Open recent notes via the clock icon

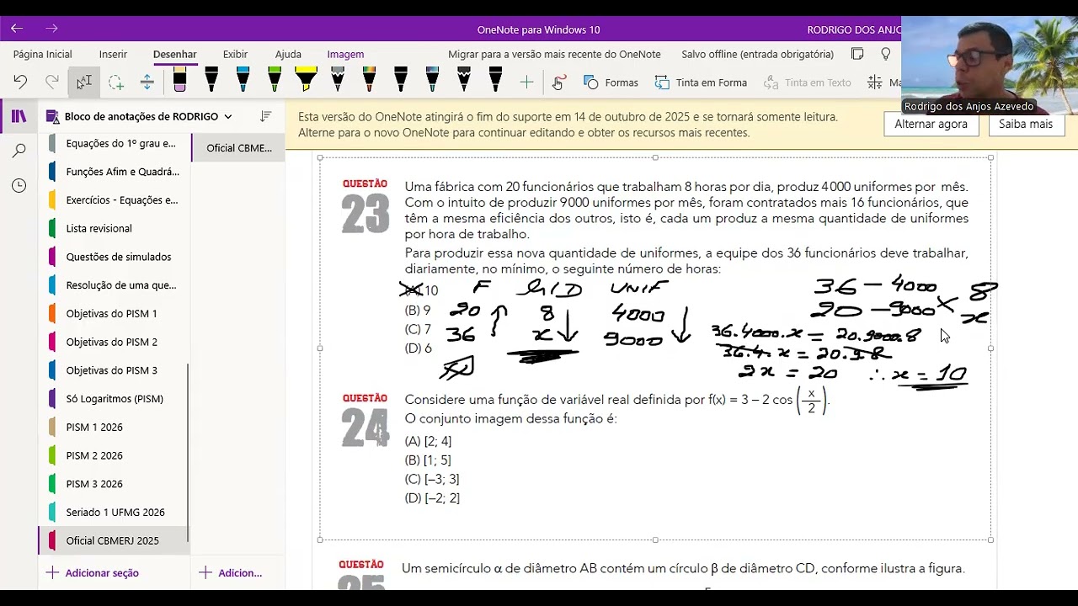click(x=19, y=185)
